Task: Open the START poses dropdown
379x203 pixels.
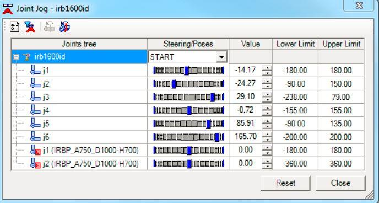Action: tap(221, 57)
